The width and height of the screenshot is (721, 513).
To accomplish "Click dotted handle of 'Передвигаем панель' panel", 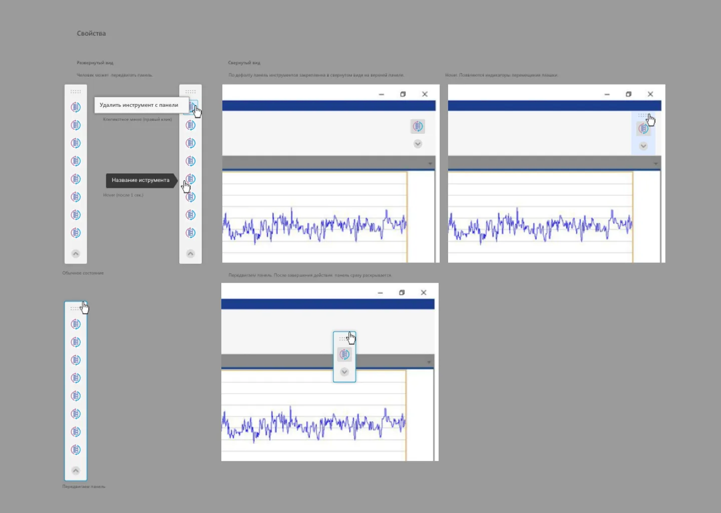I will (x=76, y=309).
